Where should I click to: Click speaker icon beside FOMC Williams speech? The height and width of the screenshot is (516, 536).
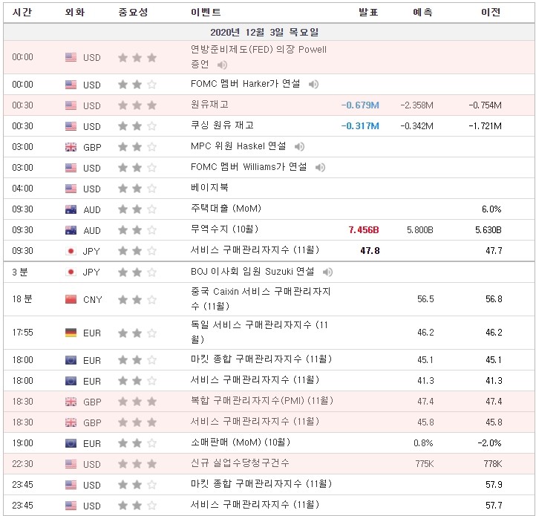point(320,168)
